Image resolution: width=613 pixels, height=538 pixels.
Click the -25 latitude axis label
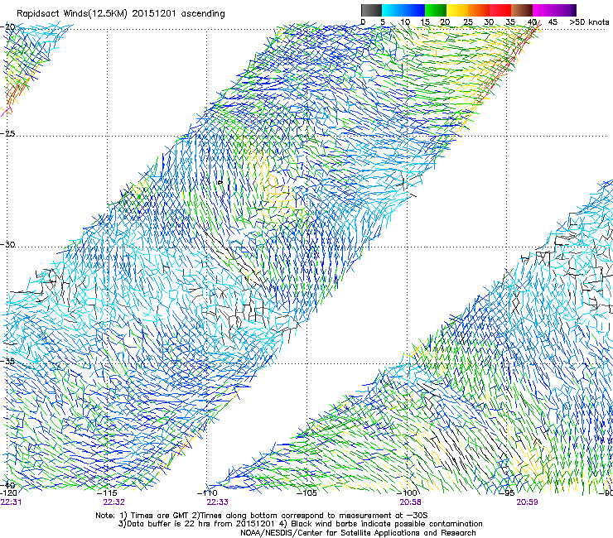coord(8,134)
